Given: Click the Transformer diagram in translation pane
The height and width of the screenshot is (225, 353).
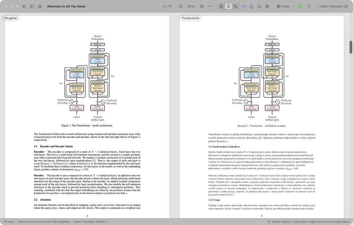Looking at the screenshot, I should click(x=262, y=78).
